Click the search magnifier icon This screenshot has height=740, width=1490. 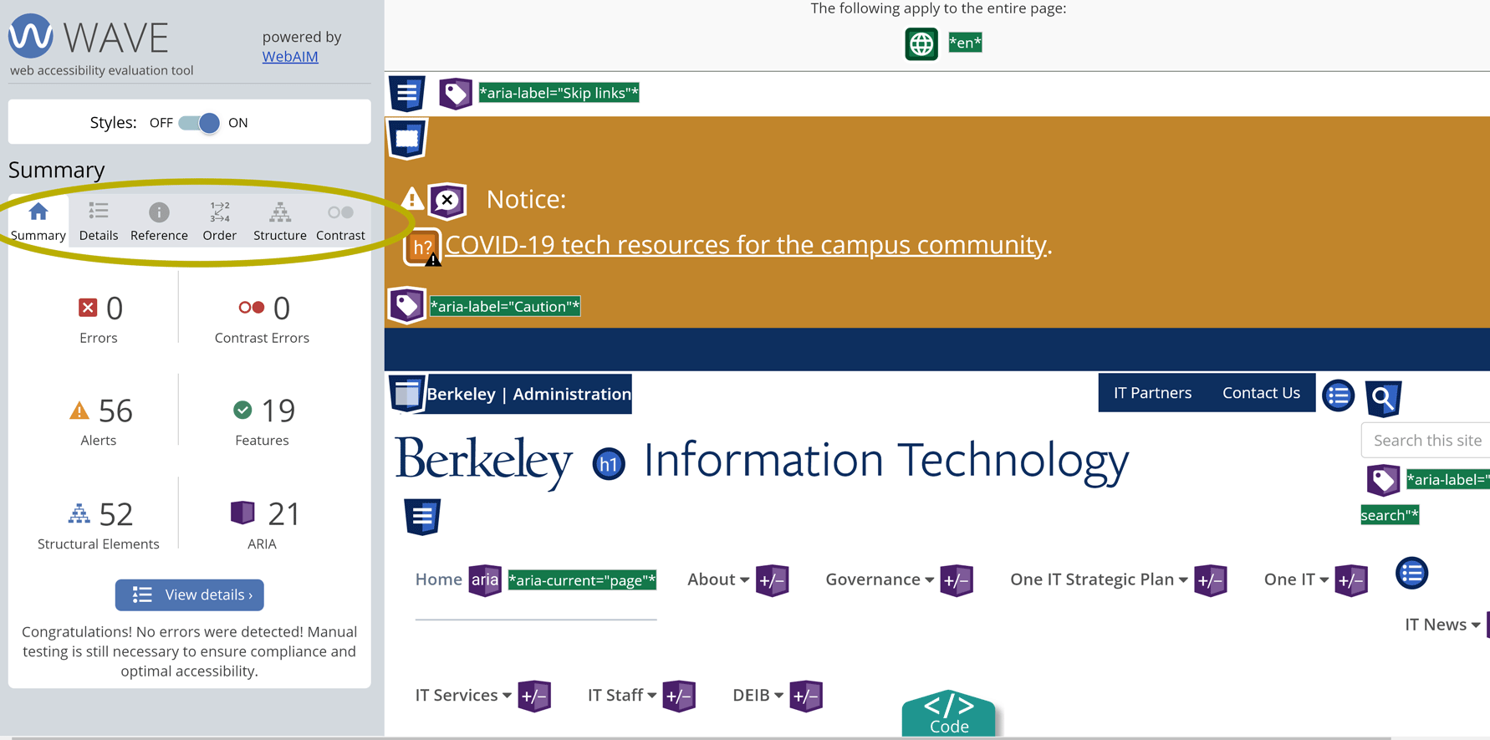(1383, 398)
